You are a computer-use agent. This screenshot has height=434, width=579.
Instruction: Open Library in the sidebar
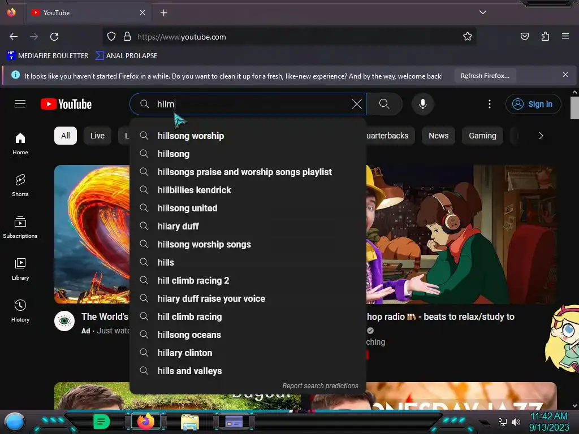(20, 270)
